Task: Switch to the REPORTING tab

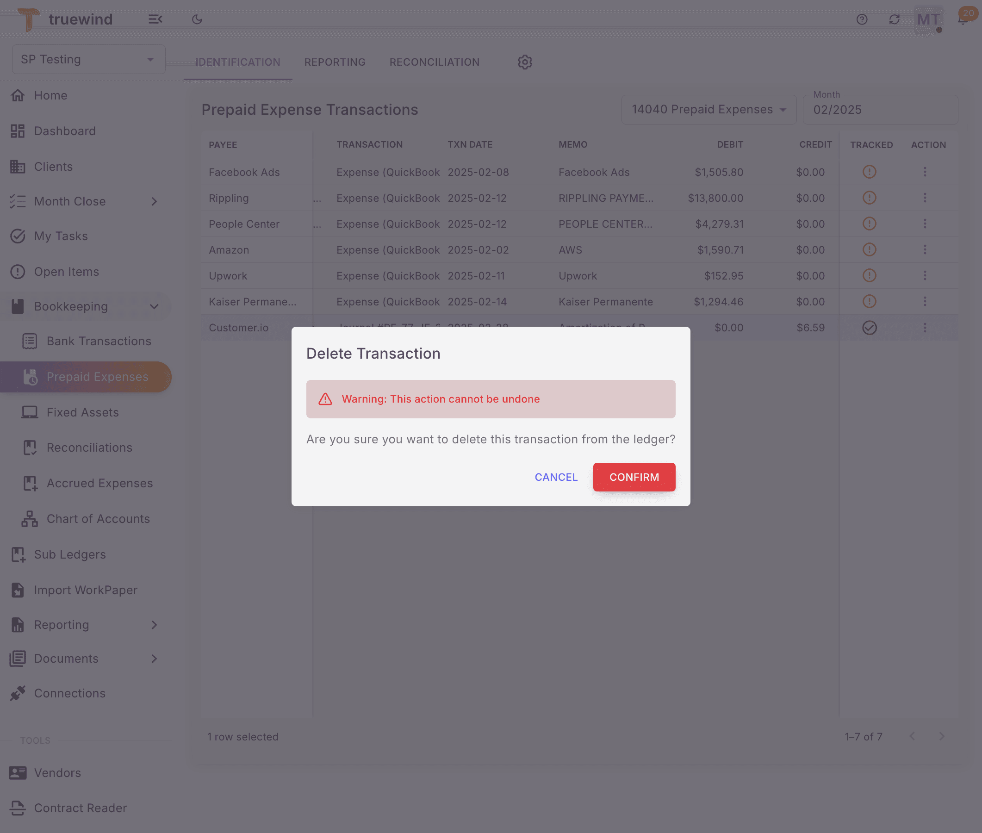Action: coord(335,62)
